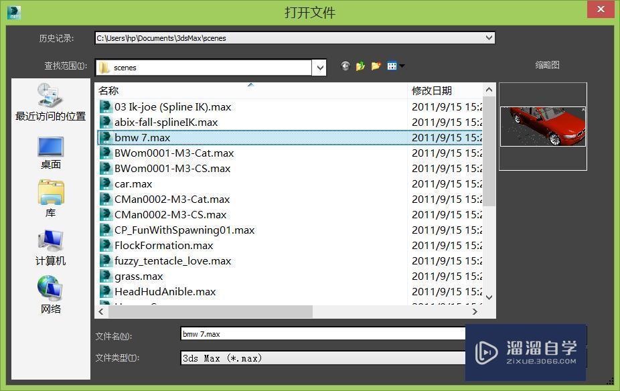The width and height of the screenshot is (620, 391).
Task: Click the vertical scrollbar down arrow
Action: click(489, 297)
